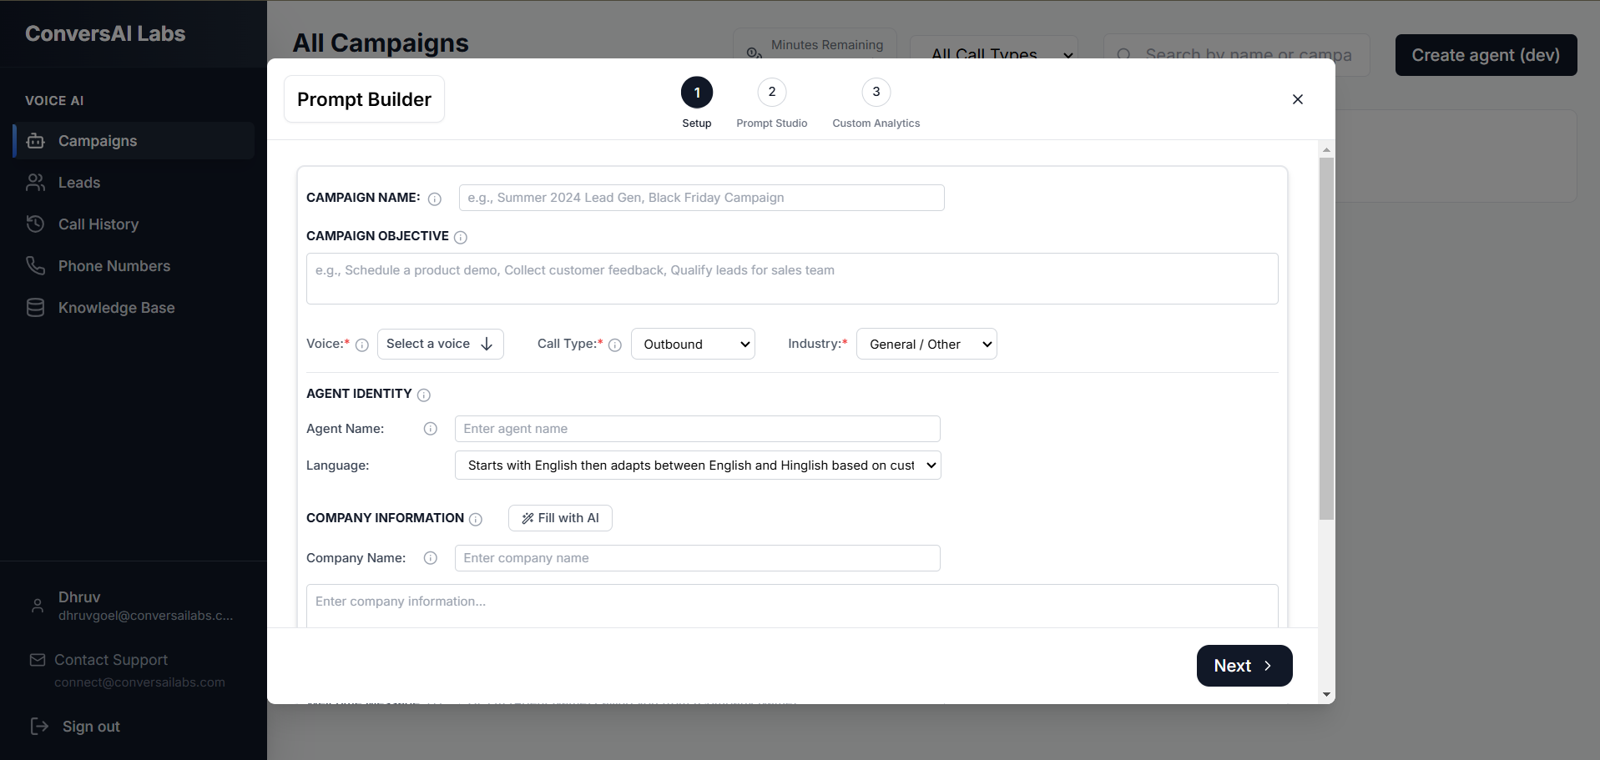Click the info icon beside Agent Name
Screen dimensions: 1600x760
click(431, 429)
